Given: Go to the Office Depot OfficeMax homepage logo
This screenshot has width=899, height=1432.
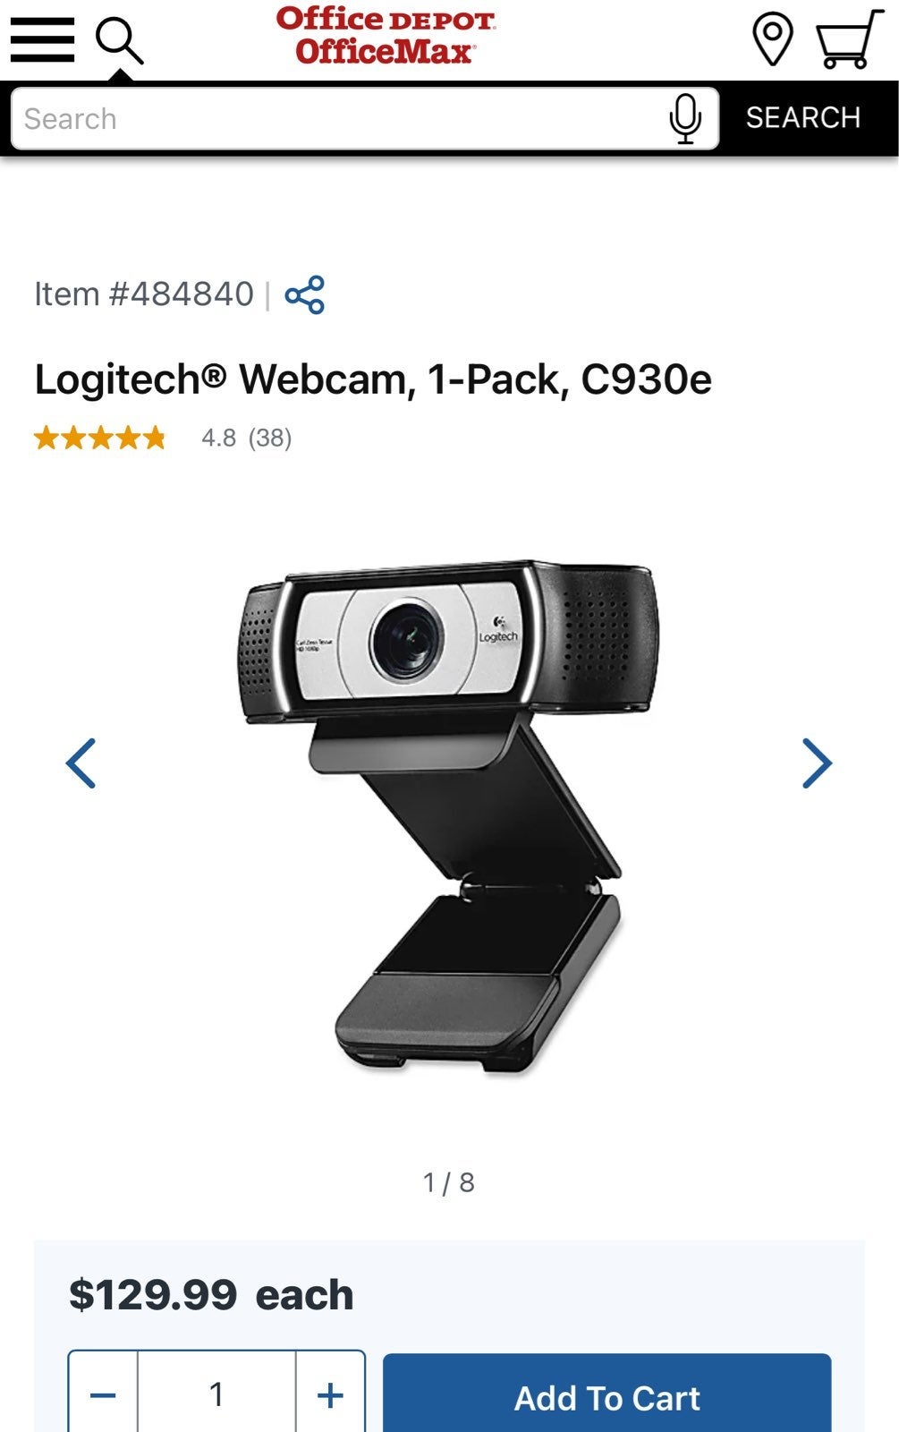Looking at the screenshot, I should (385, 36).
